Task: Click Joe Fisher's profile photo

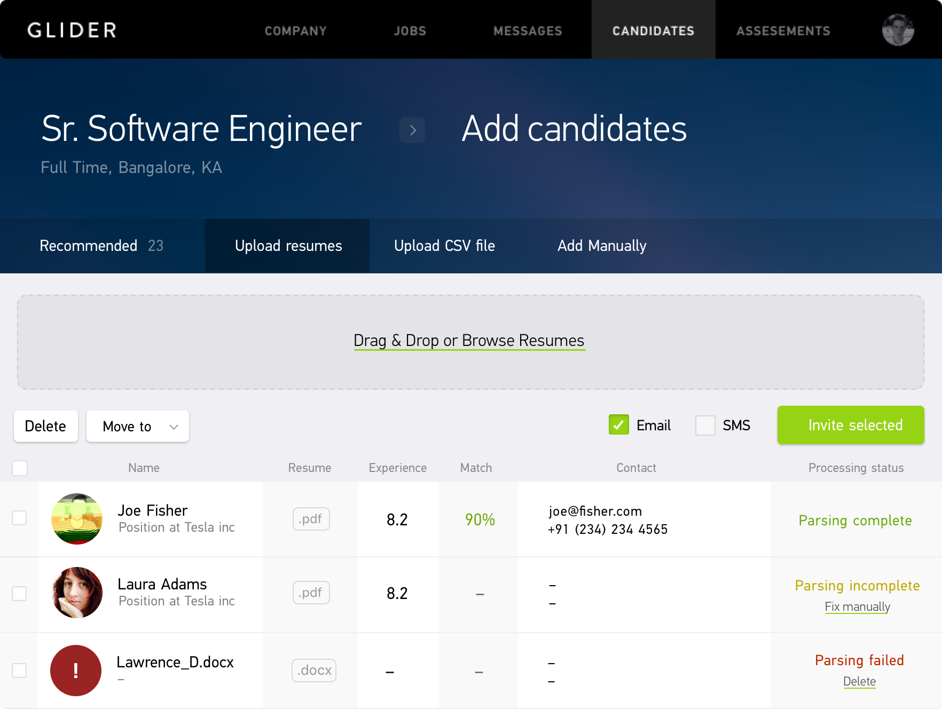Action: click(76, 518)
